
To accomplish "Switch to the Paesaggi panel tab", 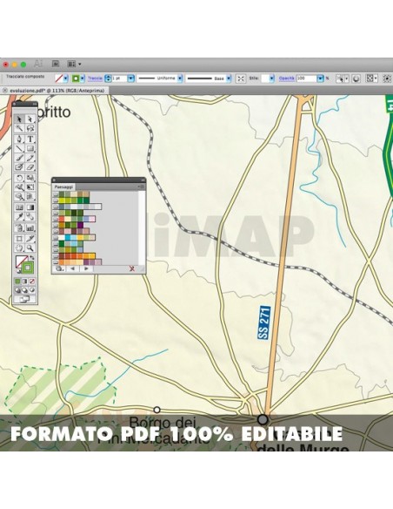I will pyautogui.click(x=63, y=187).
